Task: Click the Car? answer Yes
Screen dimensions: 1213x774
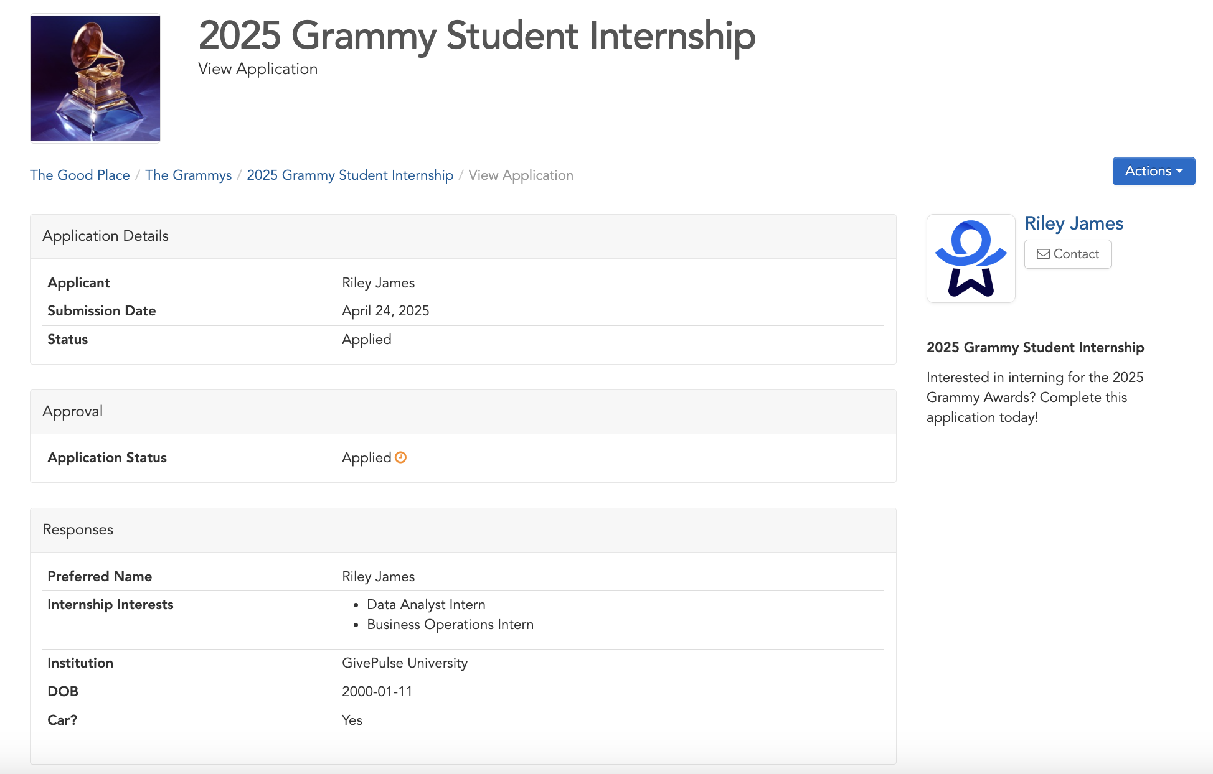Action: [x=352, y=720]
